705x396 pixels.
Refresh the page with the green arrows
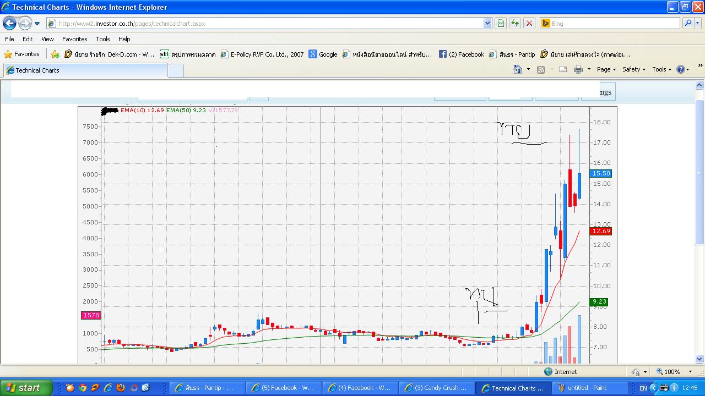(x=515, y=24)
